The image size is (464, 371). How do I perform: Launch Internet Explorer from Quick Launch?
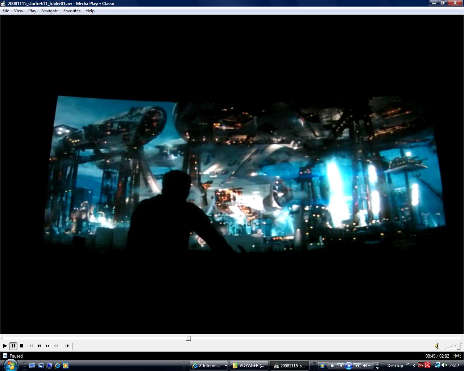[x=57, y=366]
